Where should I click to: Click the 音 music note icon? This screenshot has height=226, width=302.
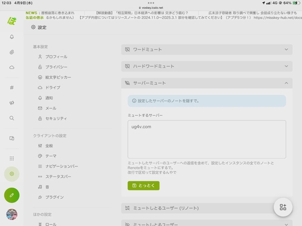(x=40, y=187)
